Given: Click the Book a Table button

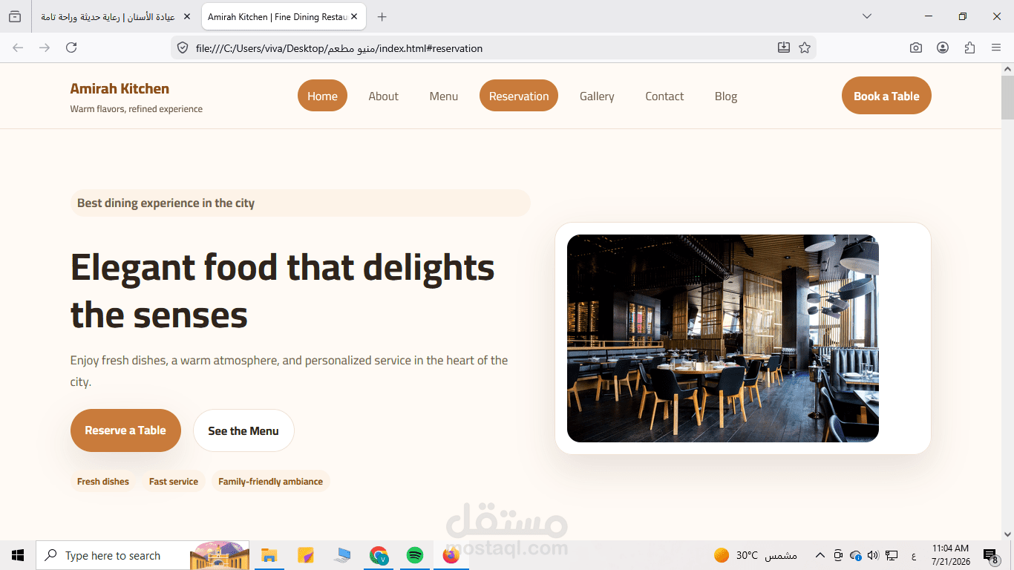Looking at the screenshot, I should [886, 96].
